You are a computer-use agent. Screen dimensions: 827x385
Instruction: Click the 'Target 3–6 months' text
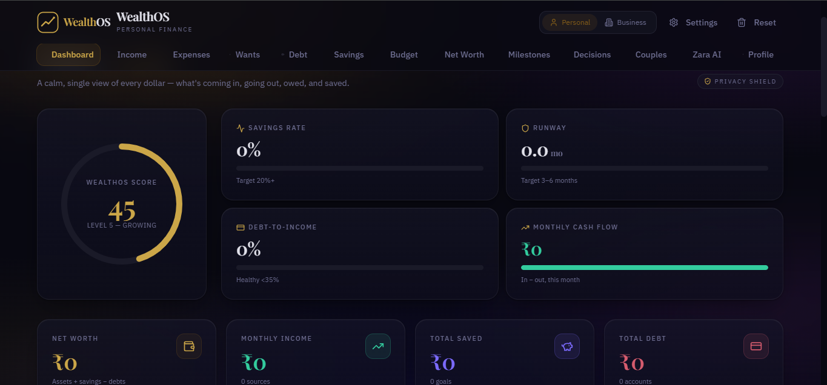(549, 180)
